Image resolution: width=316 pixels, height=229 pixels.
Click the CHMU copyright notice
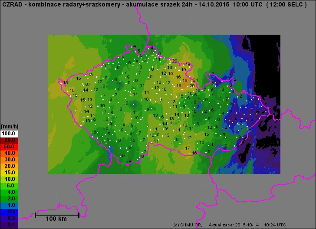tap(188, 225)
